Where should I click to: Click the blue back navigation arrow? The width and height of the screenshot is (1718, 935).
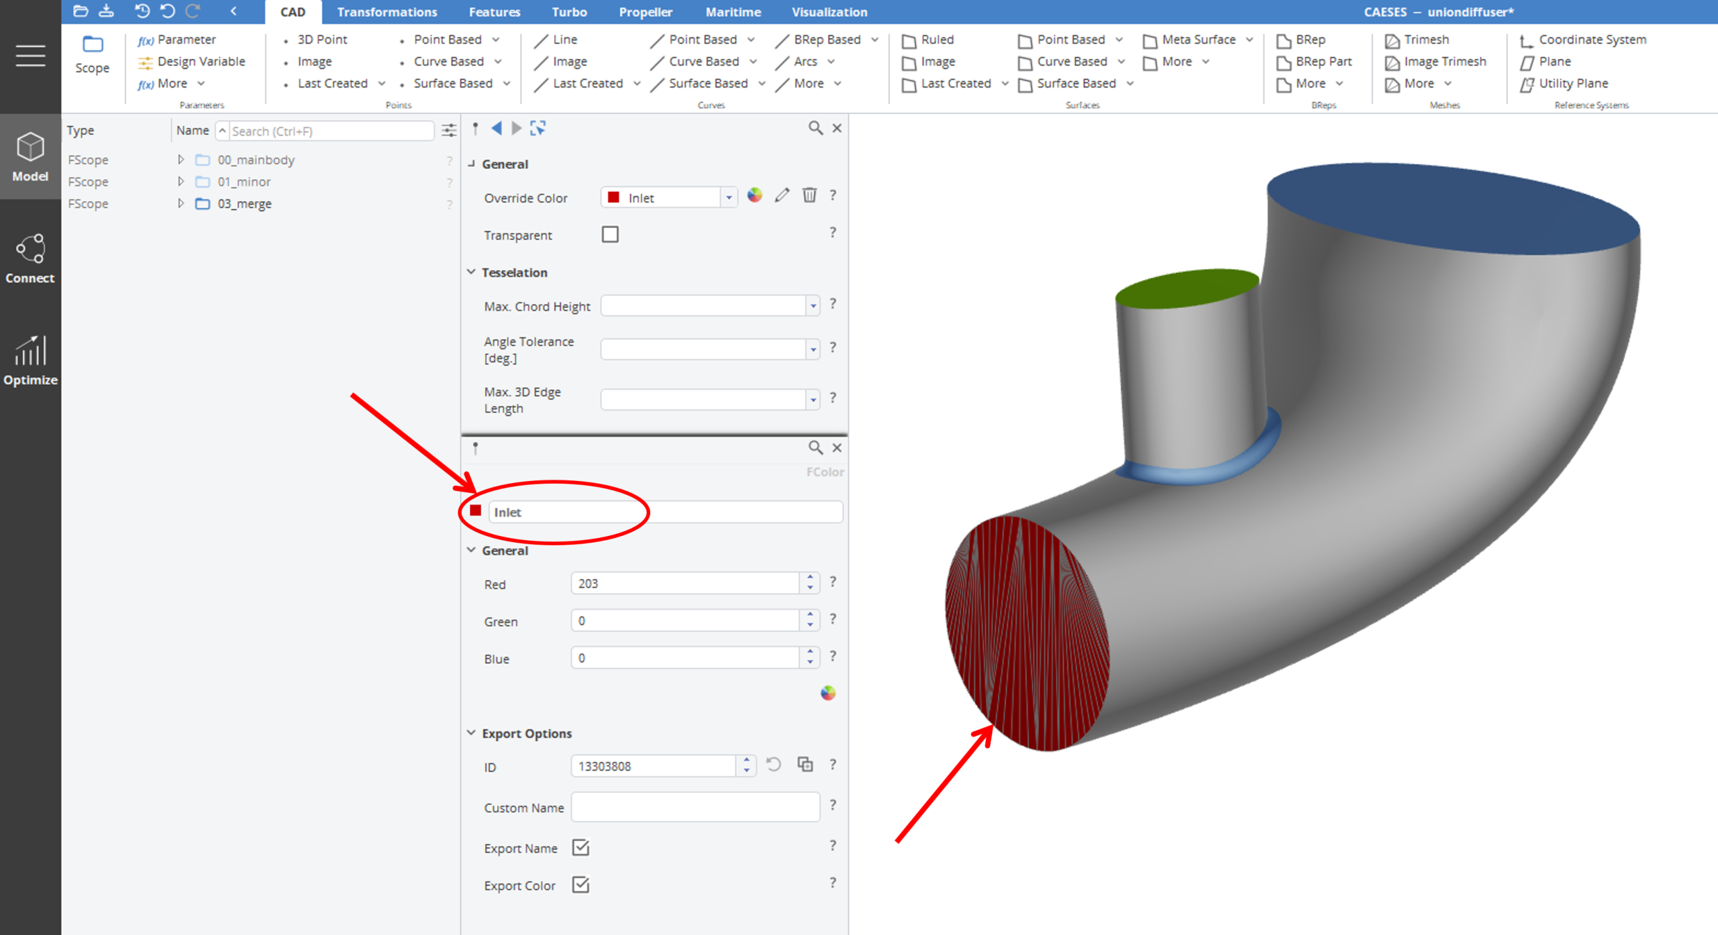tap(497, 128)
